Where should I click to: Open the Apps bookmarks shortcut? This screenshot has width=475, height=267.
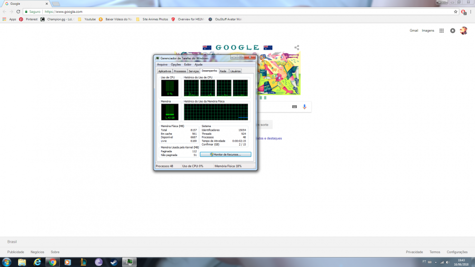pos(9,19)
